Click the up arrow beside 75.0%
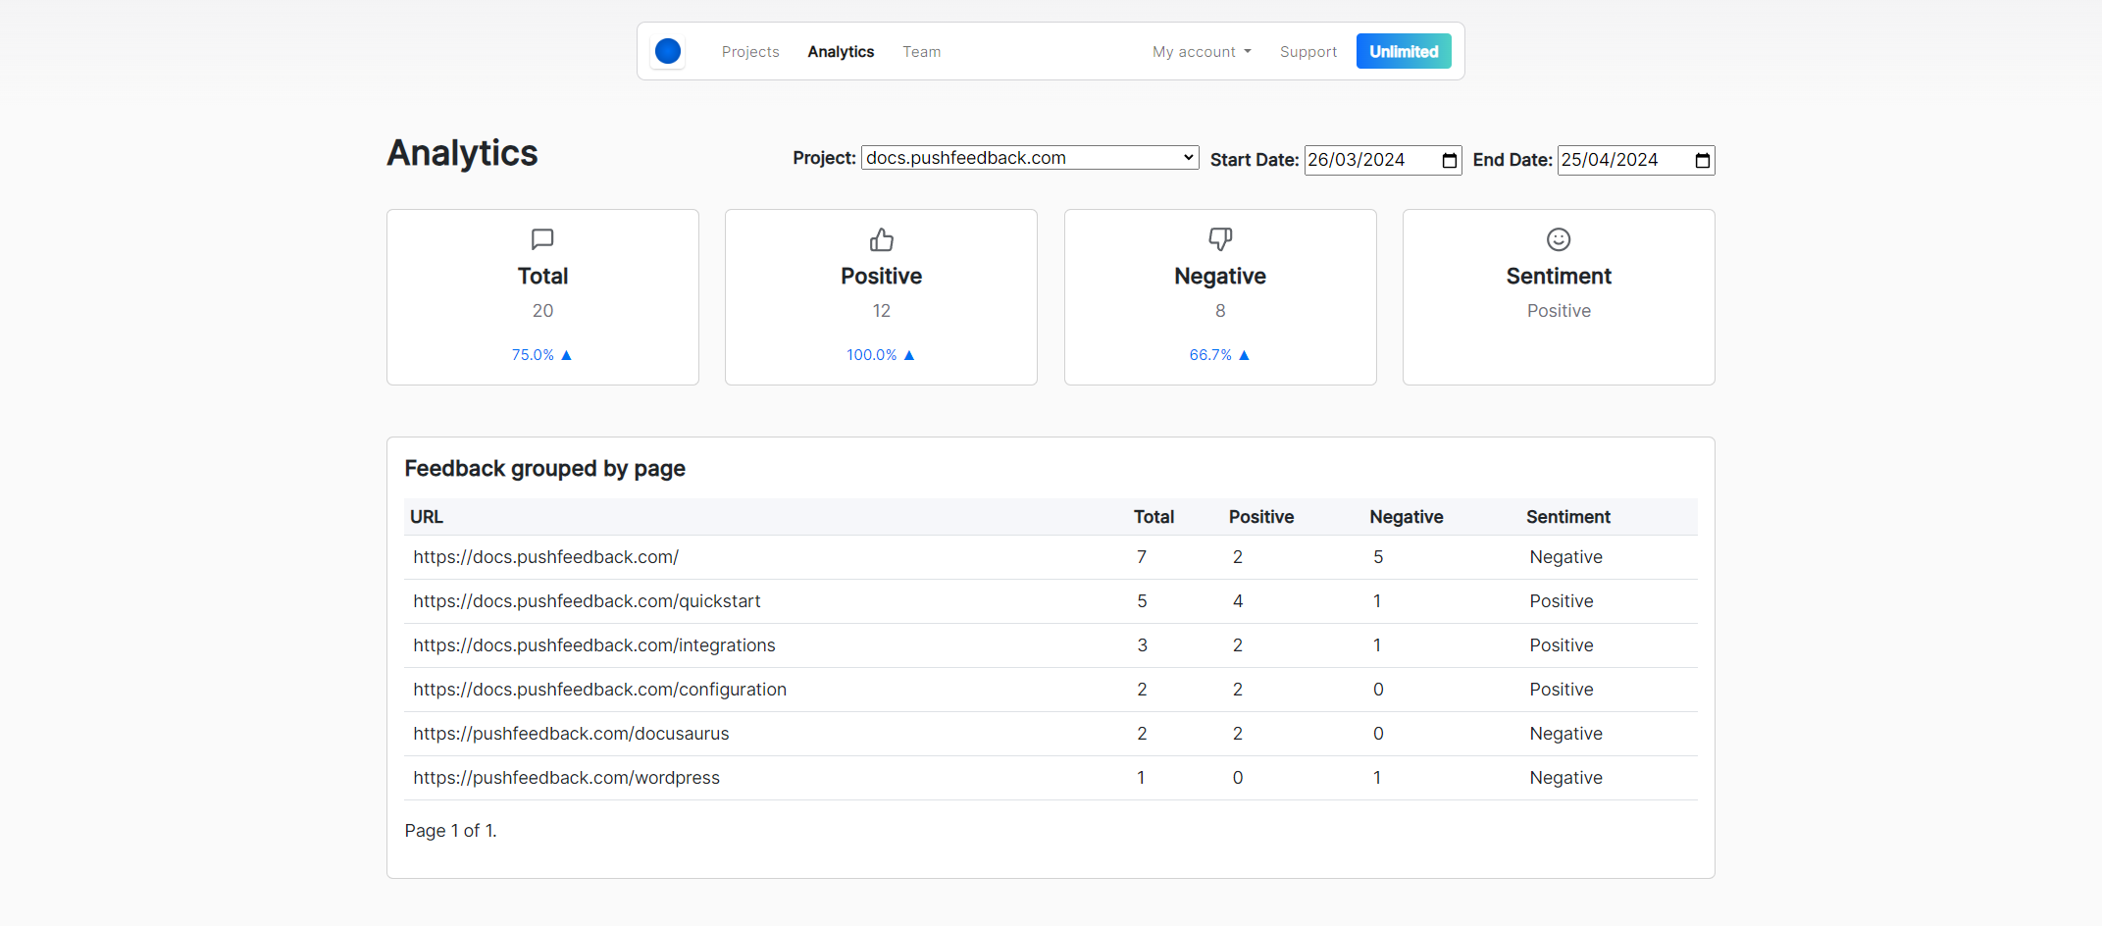 [566, 355]
